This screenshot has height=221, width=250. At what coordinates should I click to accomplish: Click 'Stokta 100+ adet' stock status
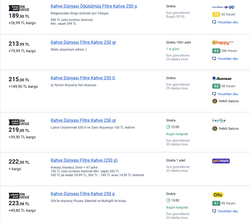point(179,42)
